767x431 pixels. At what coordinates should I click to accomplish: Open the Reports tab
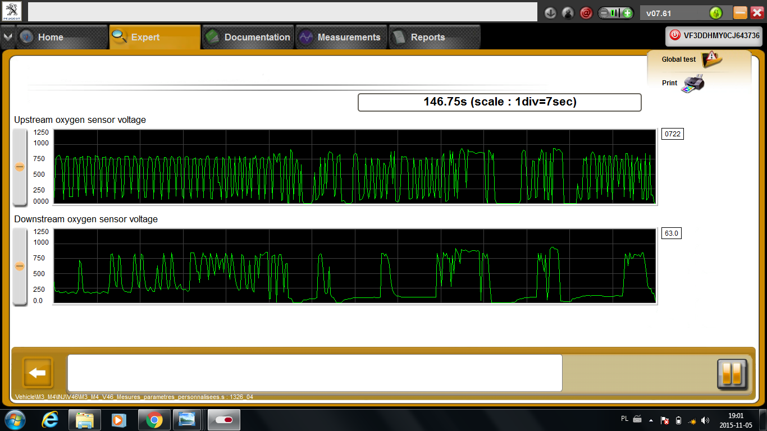435,37
